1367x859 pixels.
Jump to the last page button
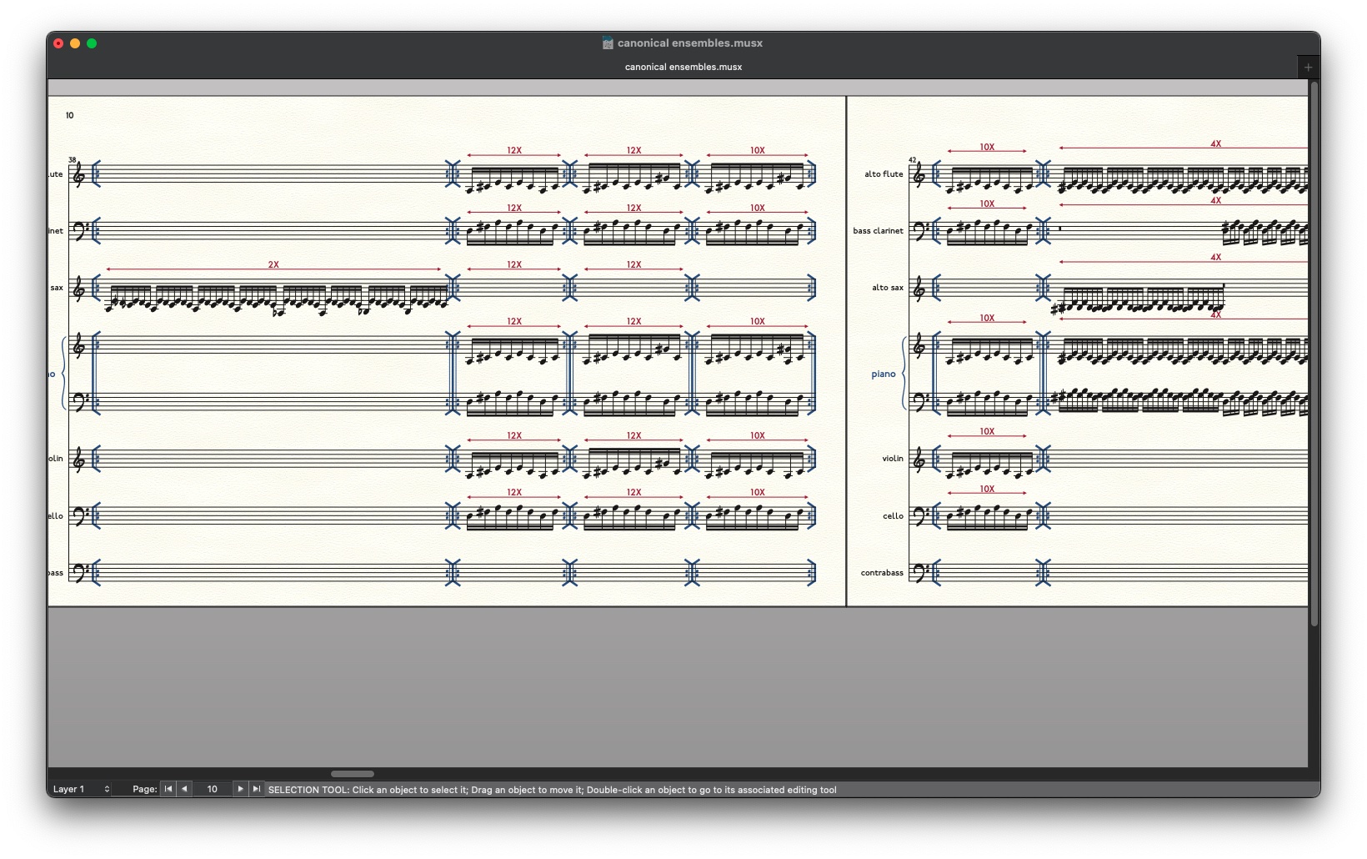tap(257, 789)
